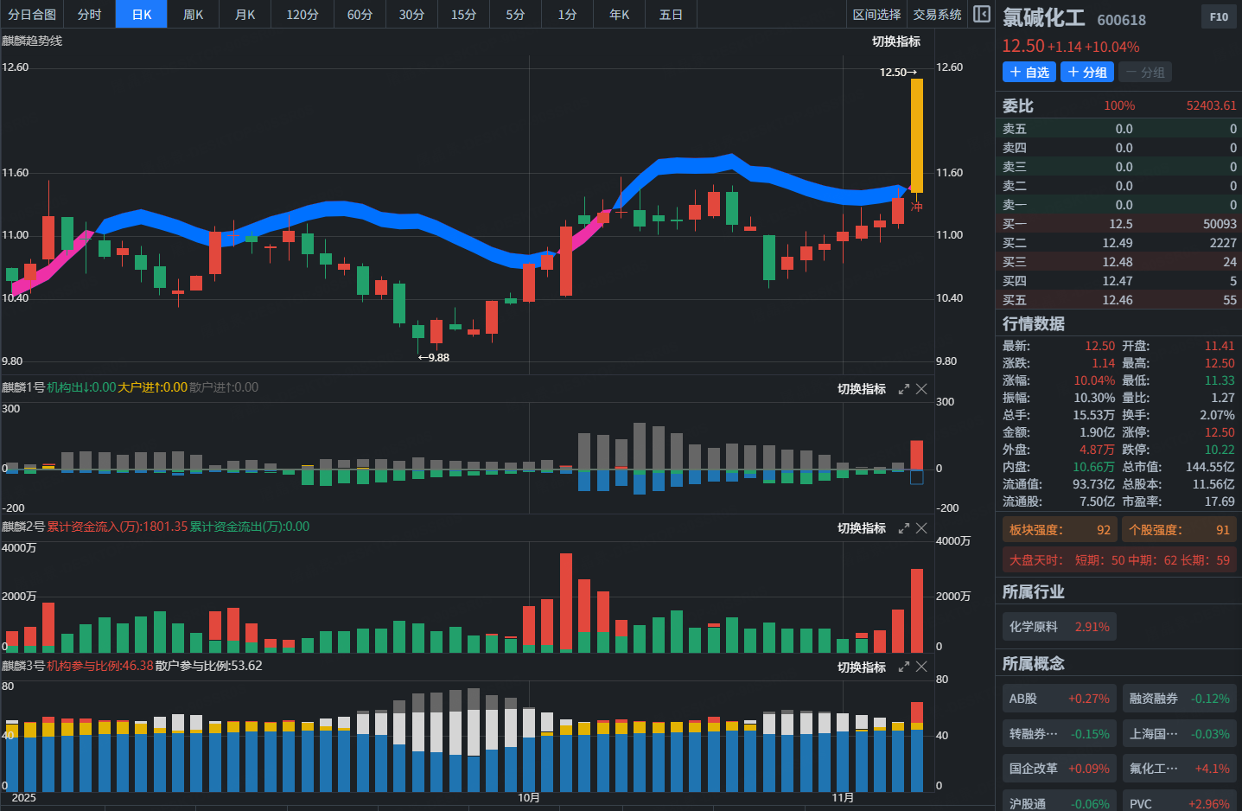The height and width of the screenshot is (811, 1242).
Task: Close the 麒麟3号 indicator panel
Action: pyautogui.click(x=921, y=667)
